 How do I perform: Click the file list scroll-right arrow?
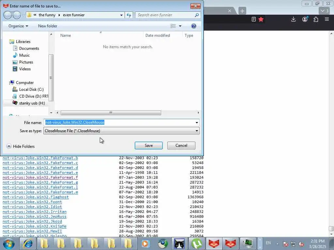pyautogui.click(x=198, y=113)
